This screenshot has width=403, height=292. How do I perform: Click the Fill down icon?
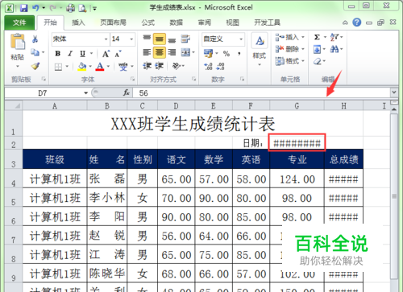tap(317, 49)
